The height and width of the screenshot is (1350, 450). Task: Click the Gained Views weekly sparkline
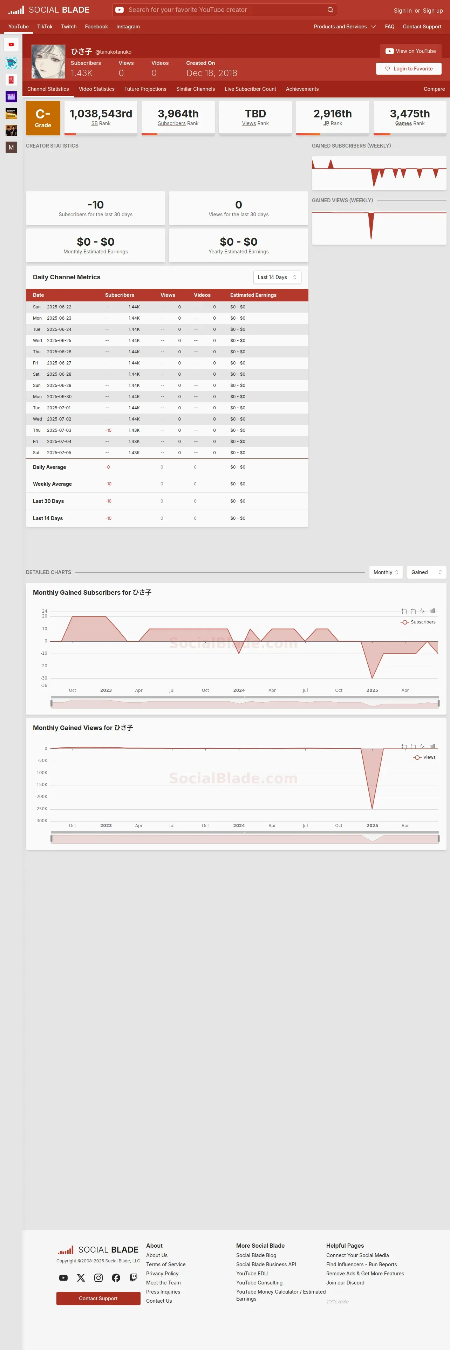(379, 227)
